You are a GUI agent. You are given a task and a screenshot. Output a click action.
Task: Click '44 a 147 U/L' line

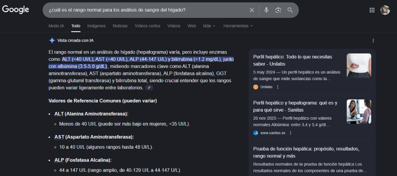(x=120, y=170)
